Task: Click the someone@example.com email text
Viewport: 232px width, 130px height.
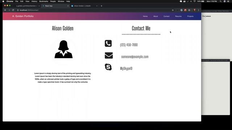Action: click(135, 57)
